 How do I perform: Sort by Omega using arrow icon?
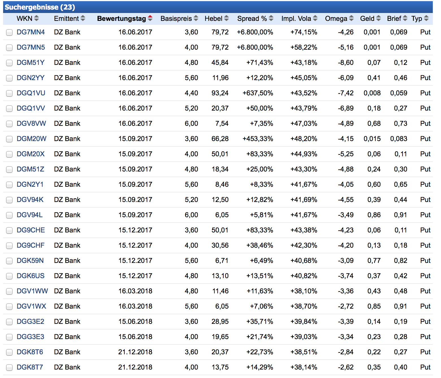click(x=351, y=18)
